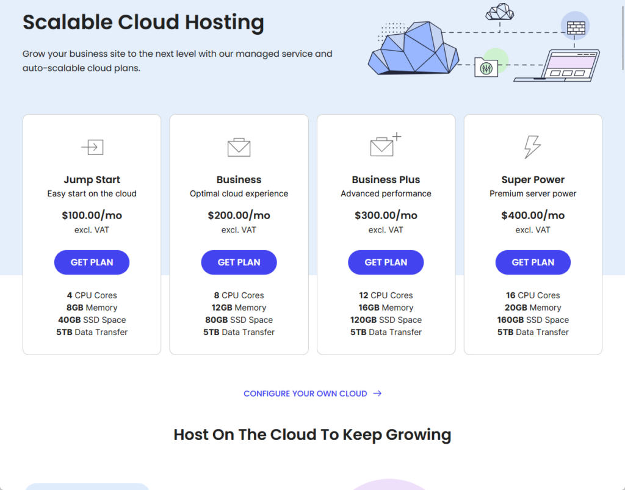Click the $300.00/mo price
625x490 pixels.
386,215
